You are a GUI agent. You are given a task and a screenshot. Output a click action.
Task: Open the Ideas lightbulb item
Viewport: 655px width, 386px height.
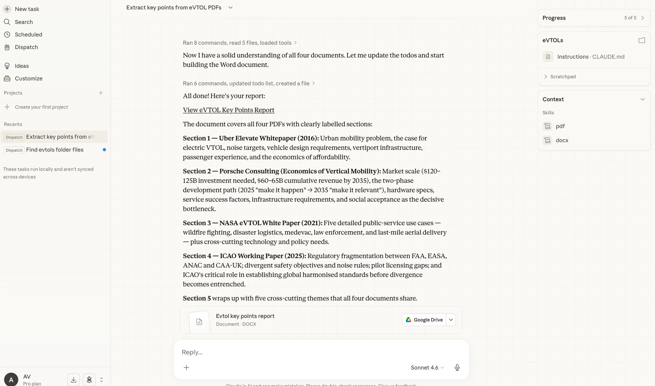click(21, 66)
